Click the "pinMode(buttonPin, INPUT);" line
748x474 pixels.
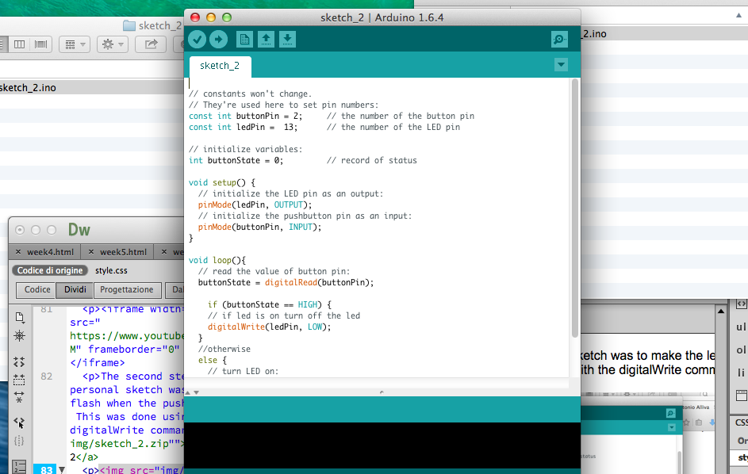[x=259, y=227]
